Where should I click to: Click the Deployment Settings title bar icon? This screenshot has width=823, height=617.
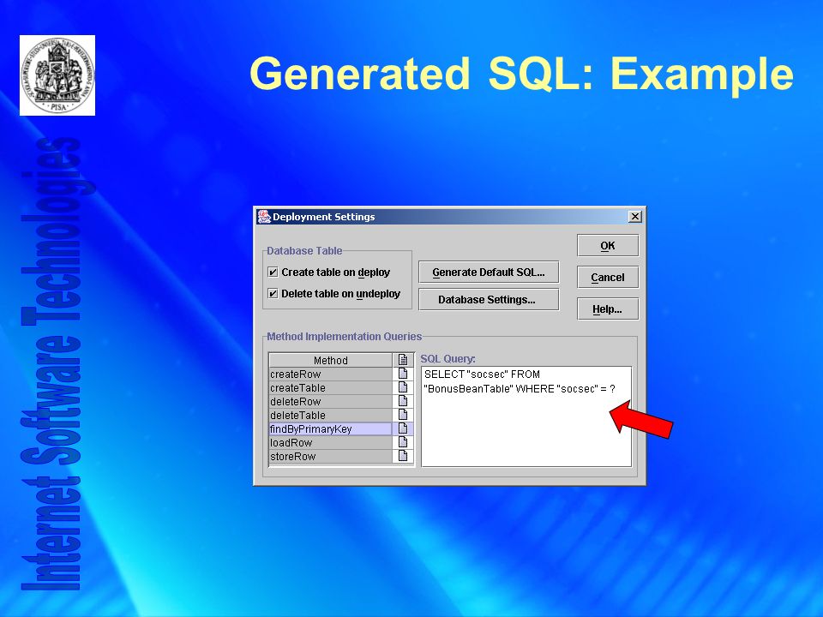(x=264, y=217)
